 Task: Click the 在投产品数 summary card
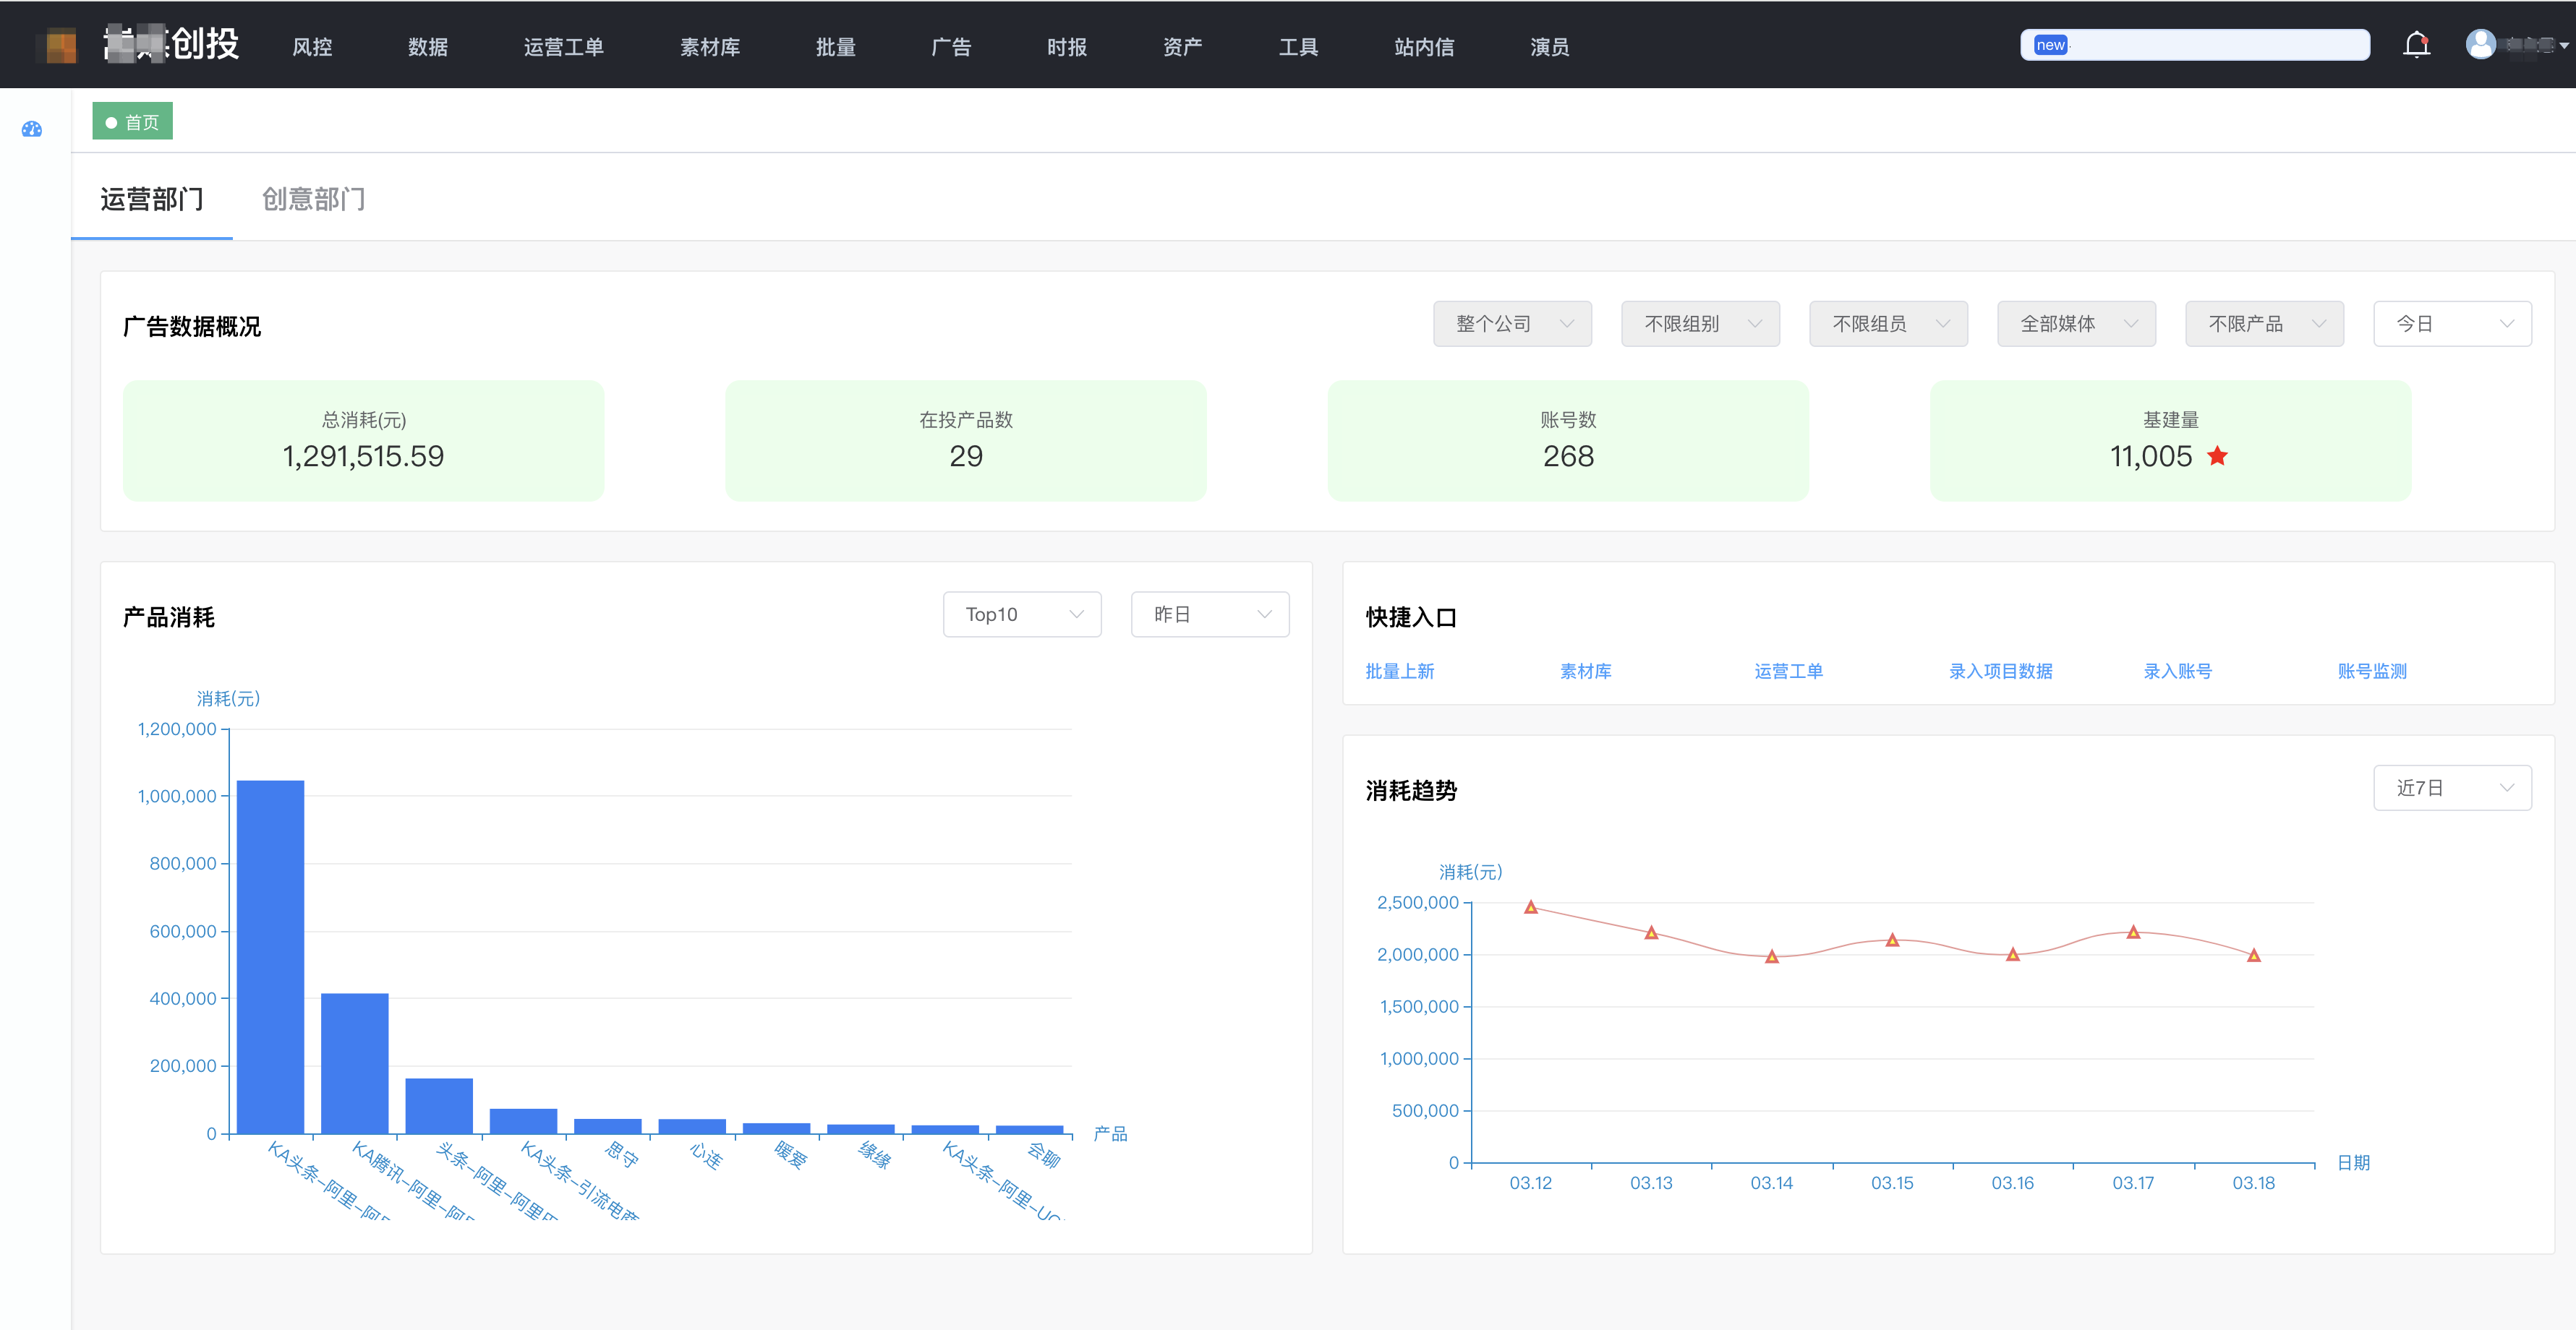pyautogui.click(x=966, y=441)
